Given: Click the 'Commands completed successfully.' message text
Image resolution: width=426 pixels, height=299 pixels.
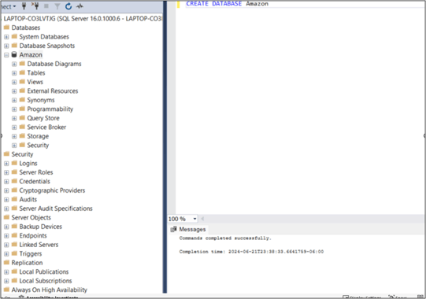Looking at the screenshot, I should [x=225, y=238].
